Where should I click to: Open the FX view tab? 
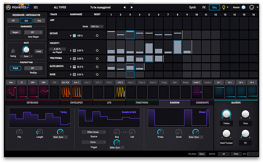click(204, 7)
